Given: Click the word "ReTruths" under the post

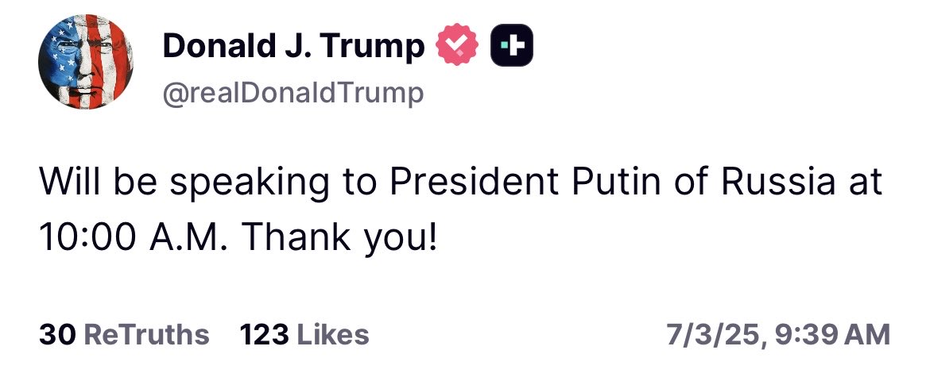Looking at the screenshot, I should click(x=146, y=334).
